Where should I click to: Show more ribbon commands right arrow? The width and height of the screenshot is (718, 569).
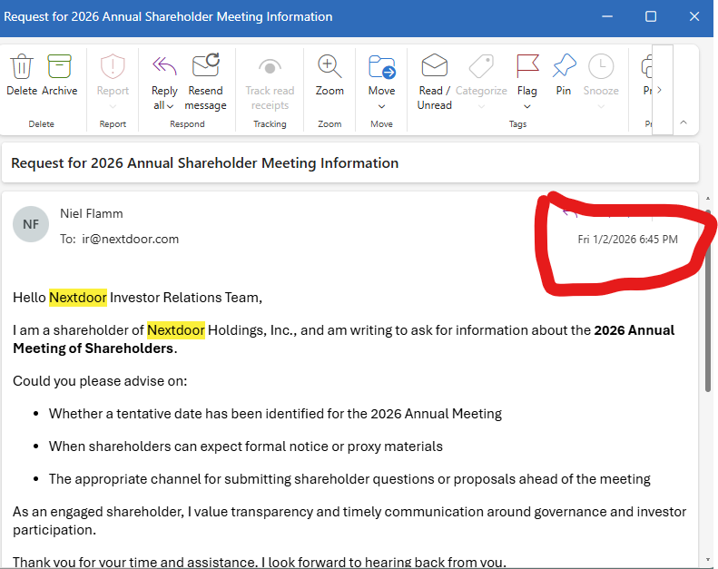coord(659,90)
